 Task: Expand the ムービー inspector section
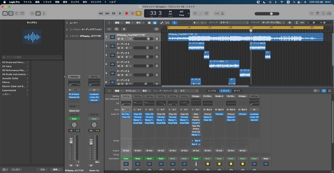(67, 23)
